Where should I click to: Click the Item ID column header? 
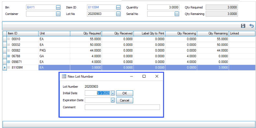coord(22,33)
